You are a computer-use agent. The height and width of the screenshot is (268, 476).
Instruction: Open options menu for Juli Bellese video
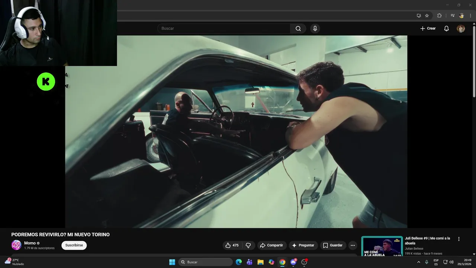click(459, 239)
